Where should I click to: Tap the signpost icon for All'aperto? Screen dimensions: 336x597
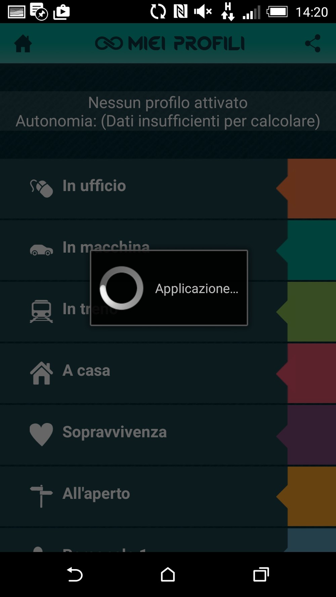click(x=41, y=496)
